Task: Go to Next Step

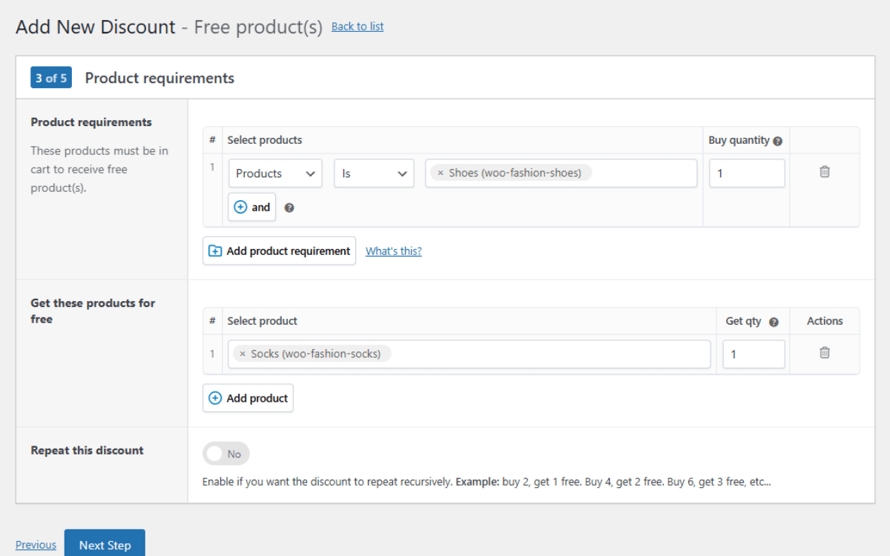Action: pos(105,544)
